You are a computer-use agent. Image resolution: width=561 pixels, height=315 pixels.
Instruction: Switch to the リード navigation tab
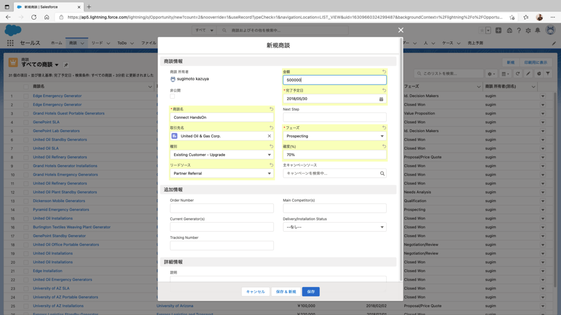point(97,43)
